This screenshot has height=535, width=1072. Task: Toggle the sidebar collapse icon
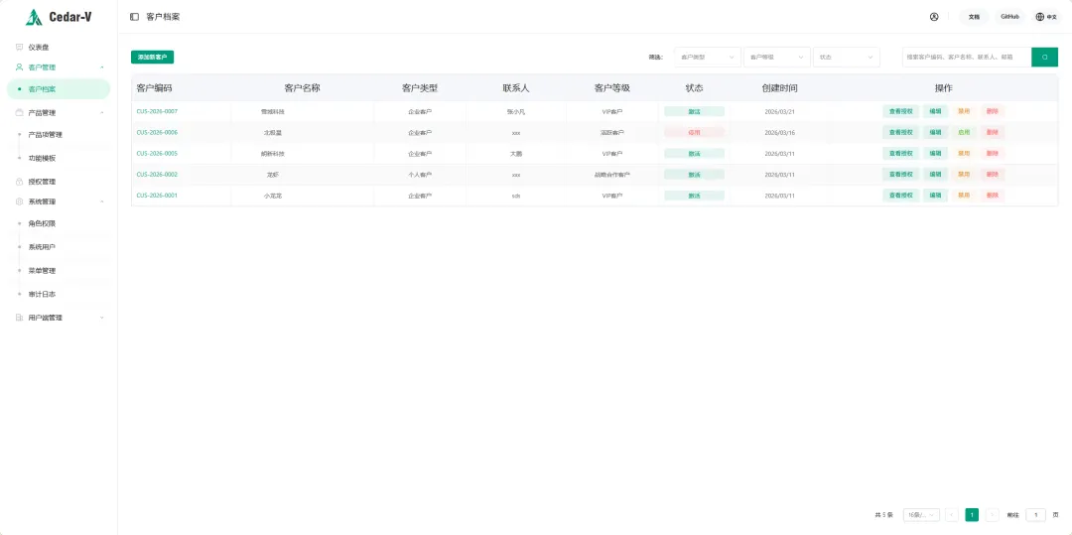134,17
